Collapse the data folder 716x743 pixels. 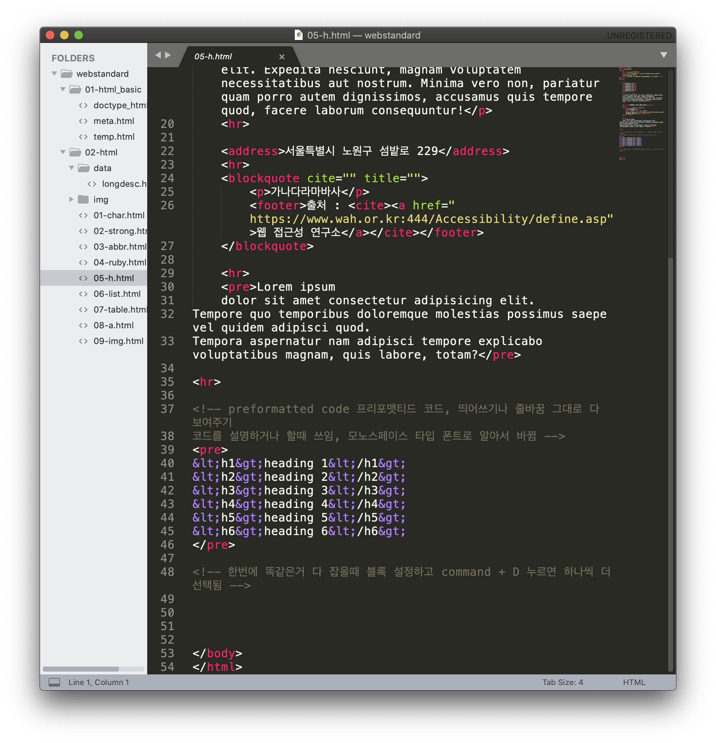[x=71, y=168]
